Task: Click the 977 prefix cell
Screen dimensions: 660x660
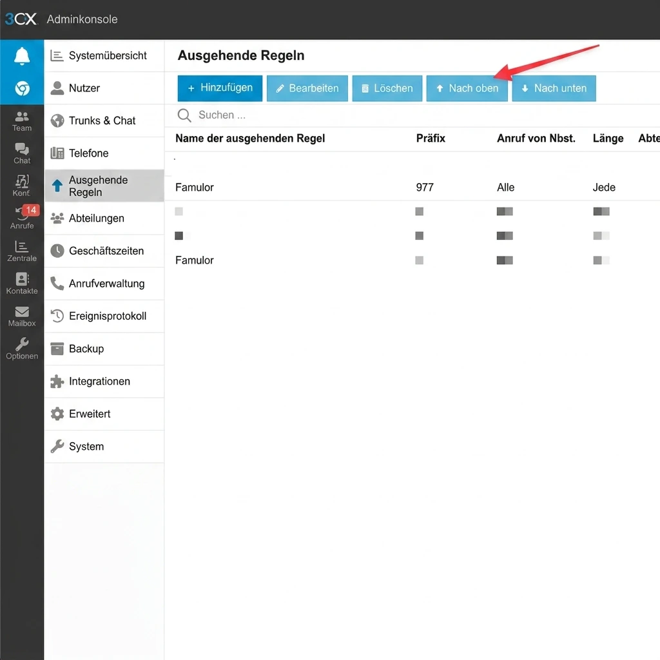Action: pyautogui.click(x=425, y=188)
